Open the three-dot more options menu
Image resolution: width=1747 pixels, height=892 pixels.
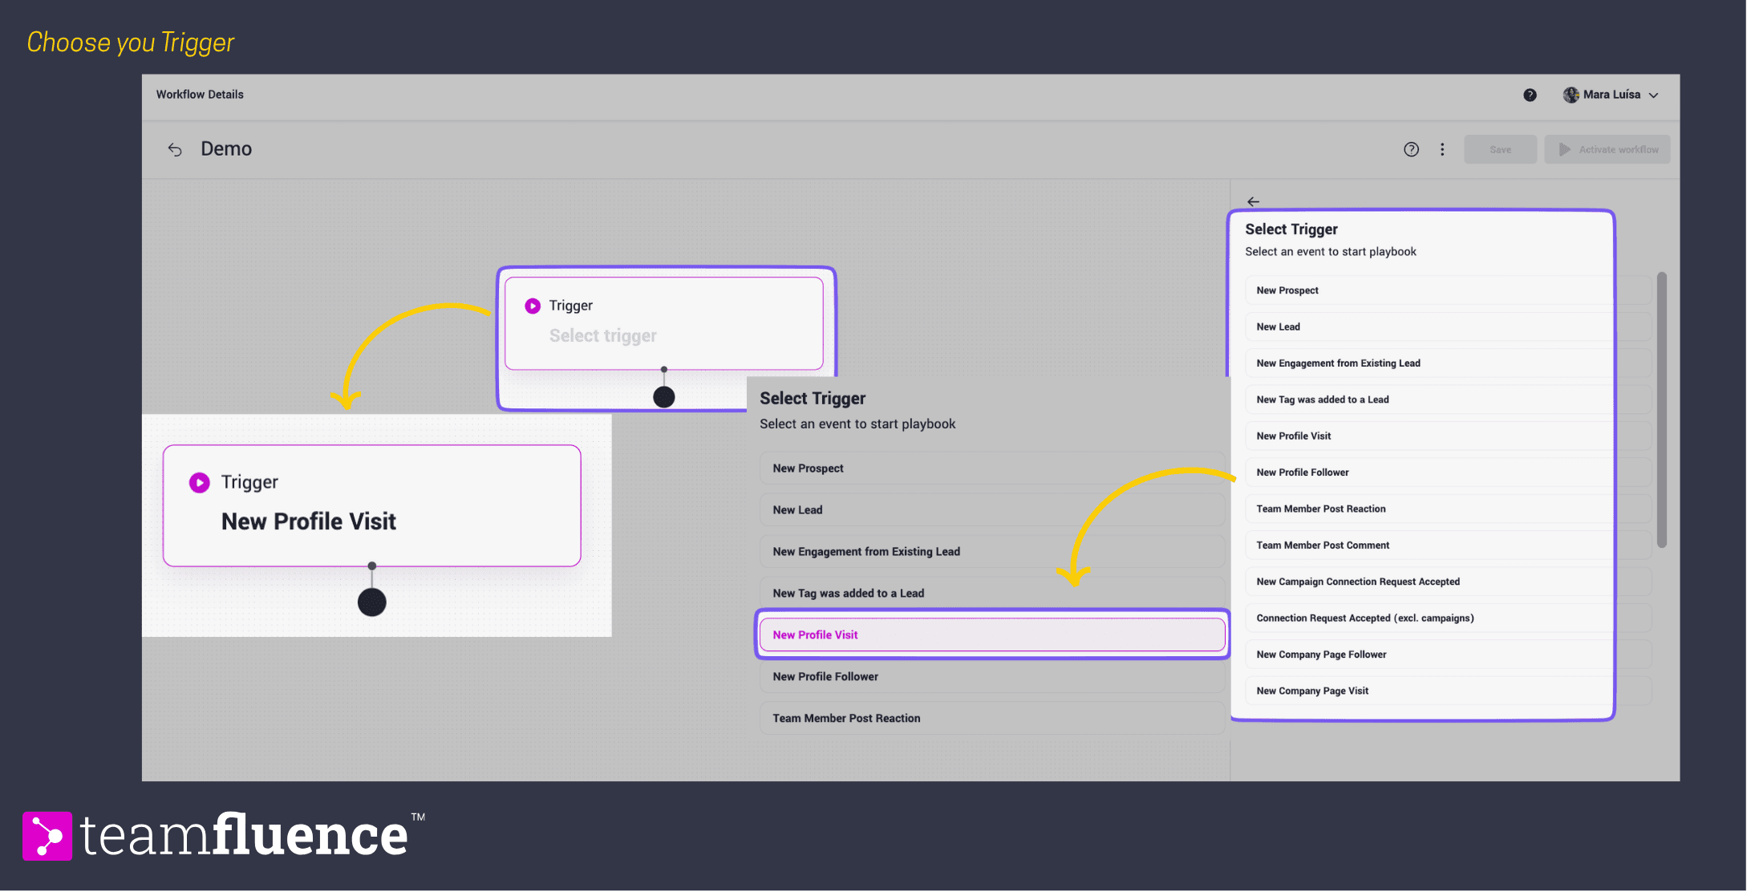1442,149
